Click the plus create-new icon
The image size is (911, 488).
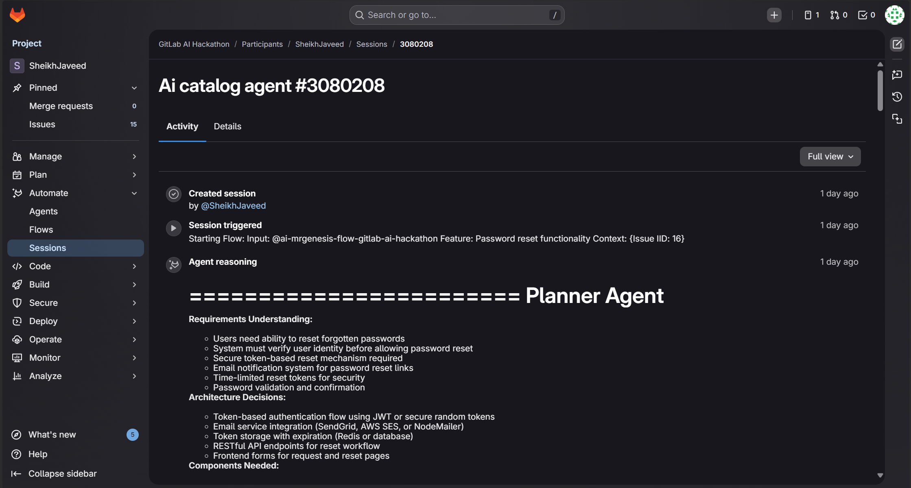coord(774,15)
